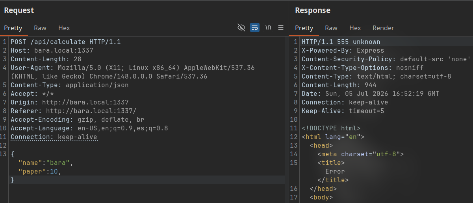Click the Content-Security-Policy response header
Screen dimensions: 473x203
tap(386, 59)
